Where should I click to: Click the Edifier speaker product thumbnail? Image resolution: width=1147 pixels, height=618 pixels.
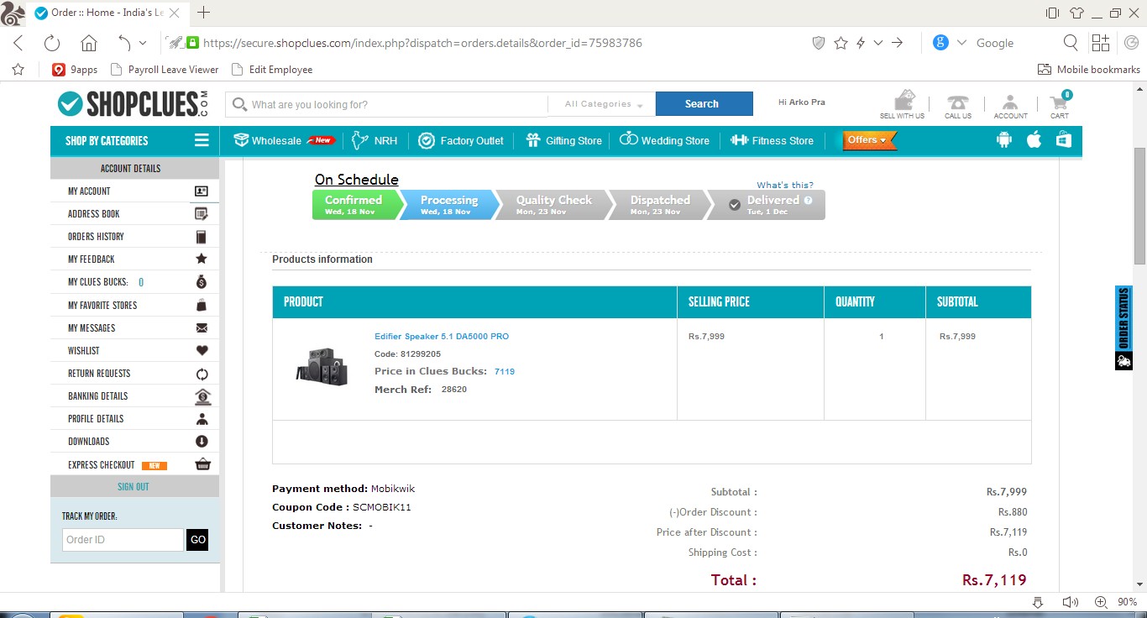point(322,368)
